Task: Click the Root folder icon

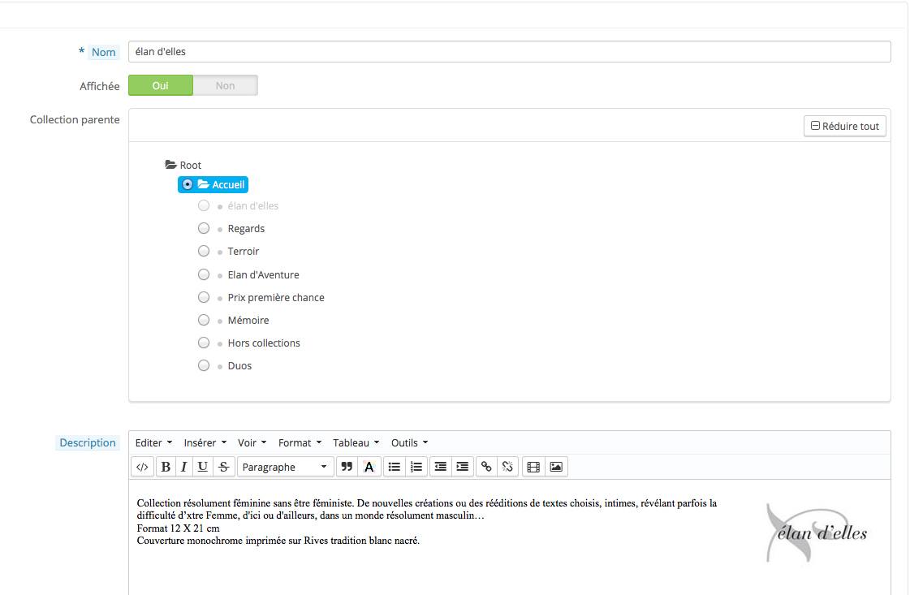Action: [x=170, y=165]
